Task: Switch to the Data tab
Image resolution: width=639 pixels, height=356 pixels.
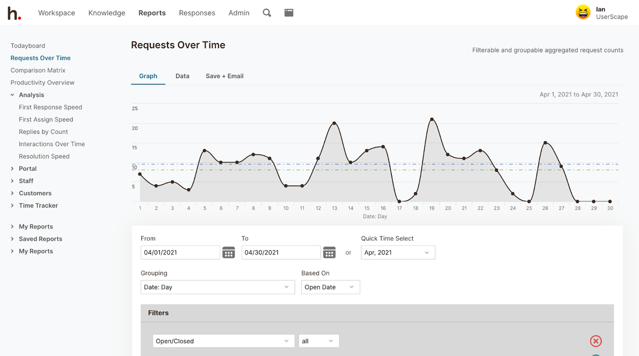Action: point(182,76)
